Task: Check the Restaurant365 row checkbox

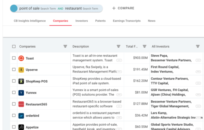Action: [x=14, y=104]
